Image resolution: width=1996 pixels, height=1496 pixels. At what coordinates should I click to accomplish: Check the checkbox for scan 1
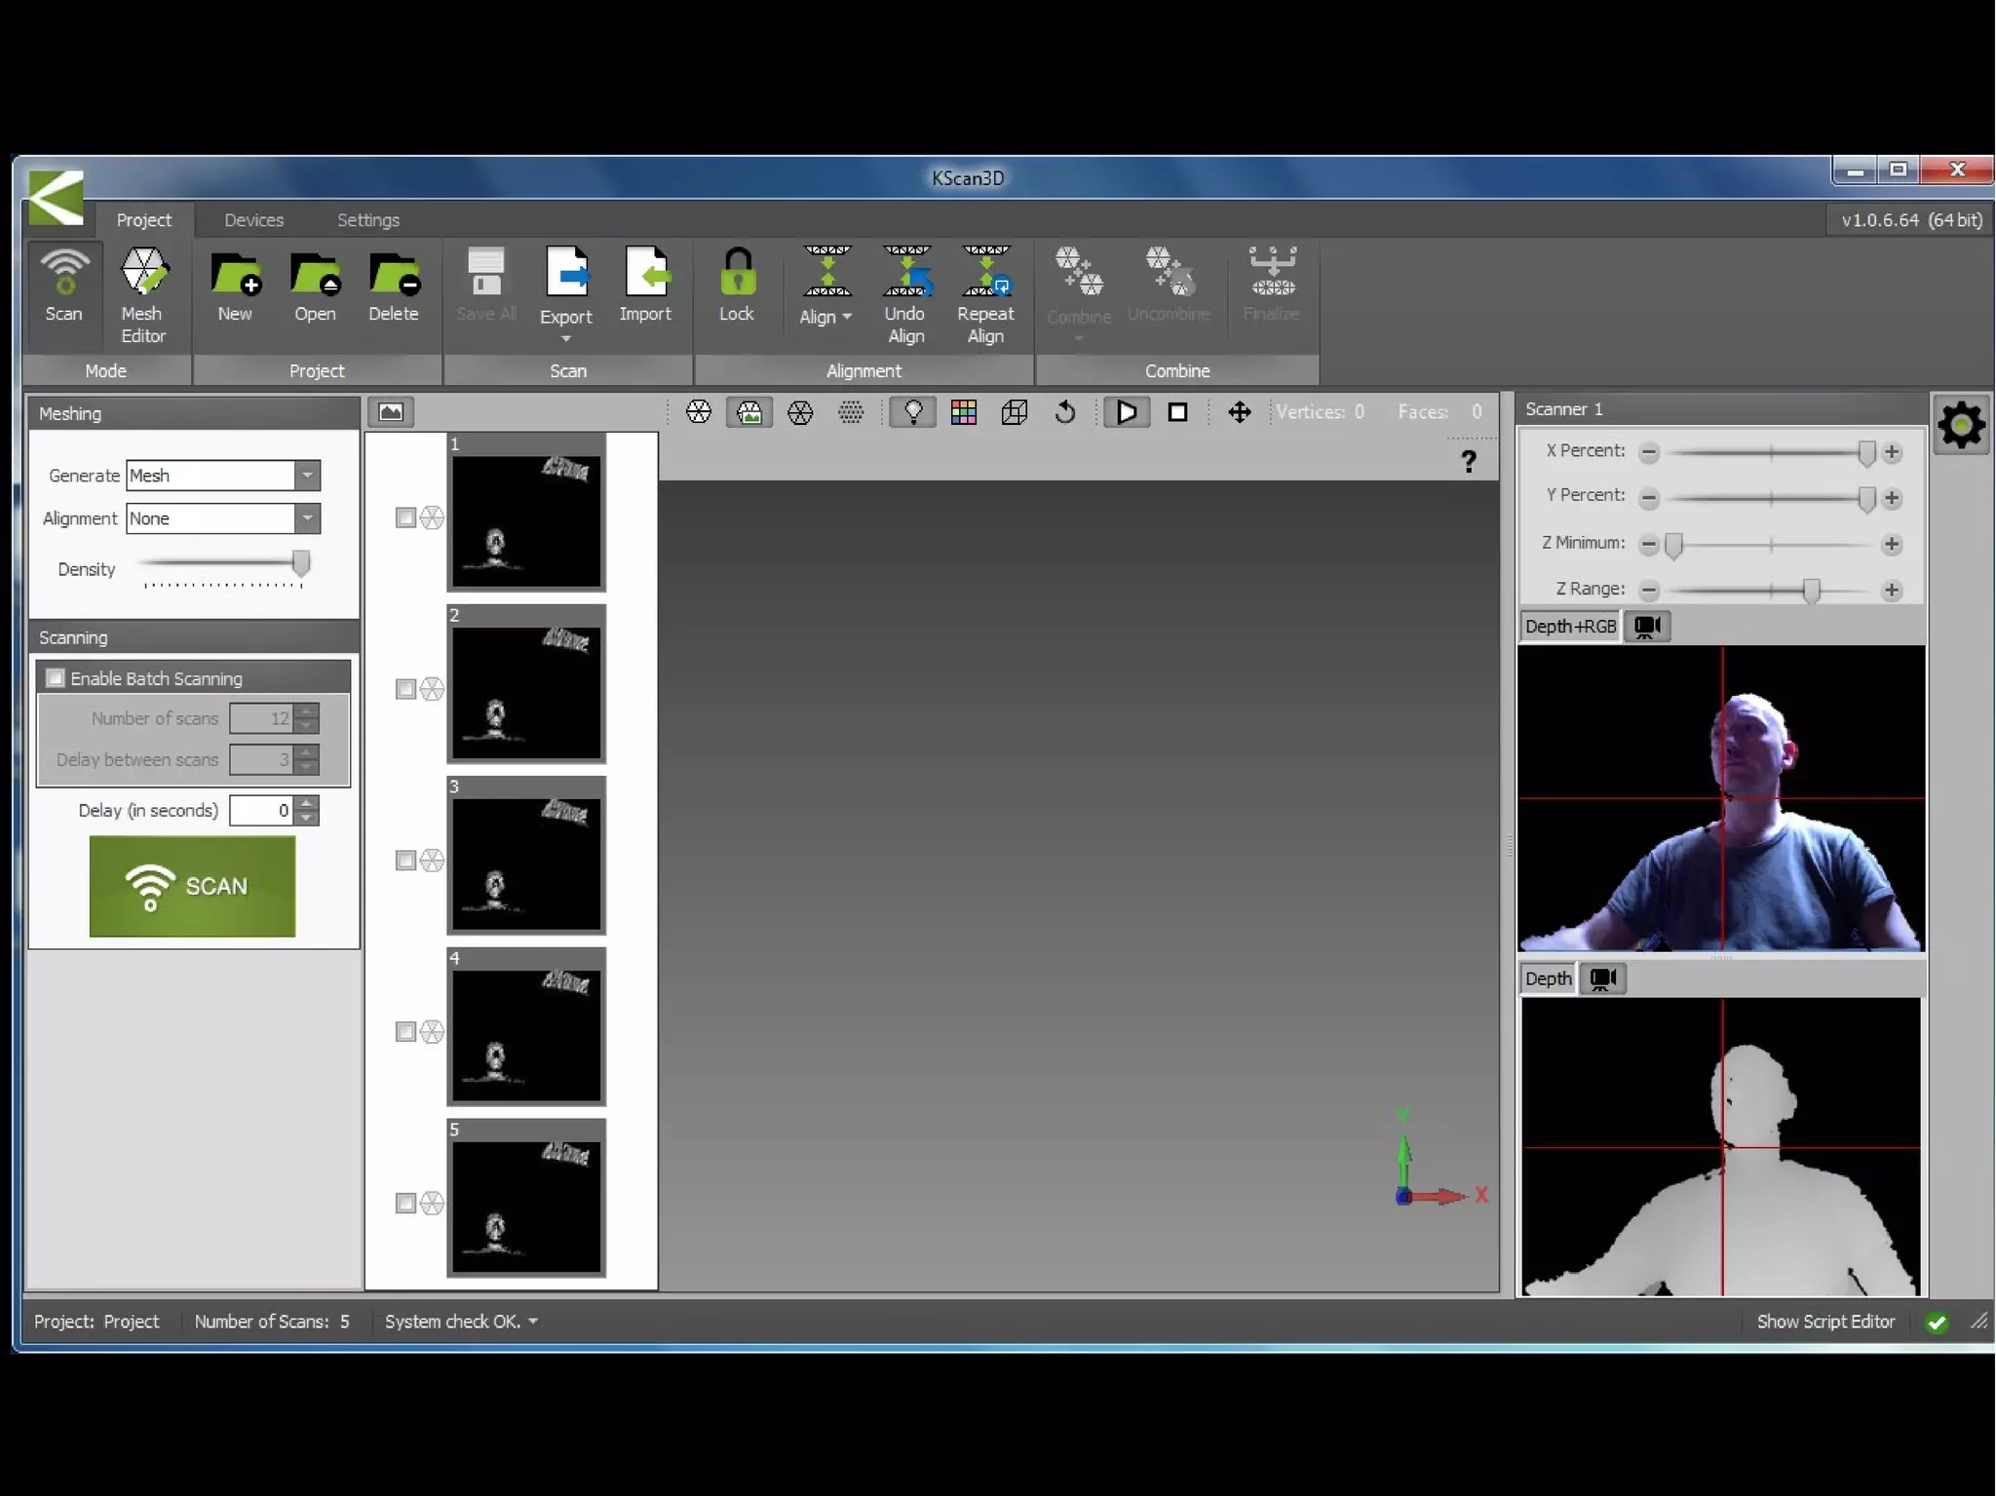pos(405,518)
